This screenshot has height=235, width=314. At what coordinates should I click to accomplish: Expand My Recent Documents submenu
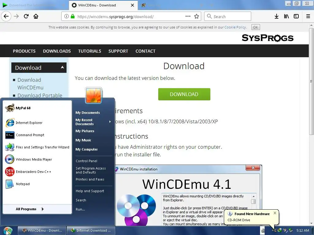pos(93,122)
